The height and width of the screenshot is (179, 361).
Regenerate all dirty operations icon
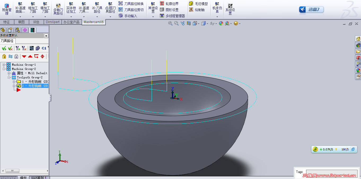click(x=24, y=48)
